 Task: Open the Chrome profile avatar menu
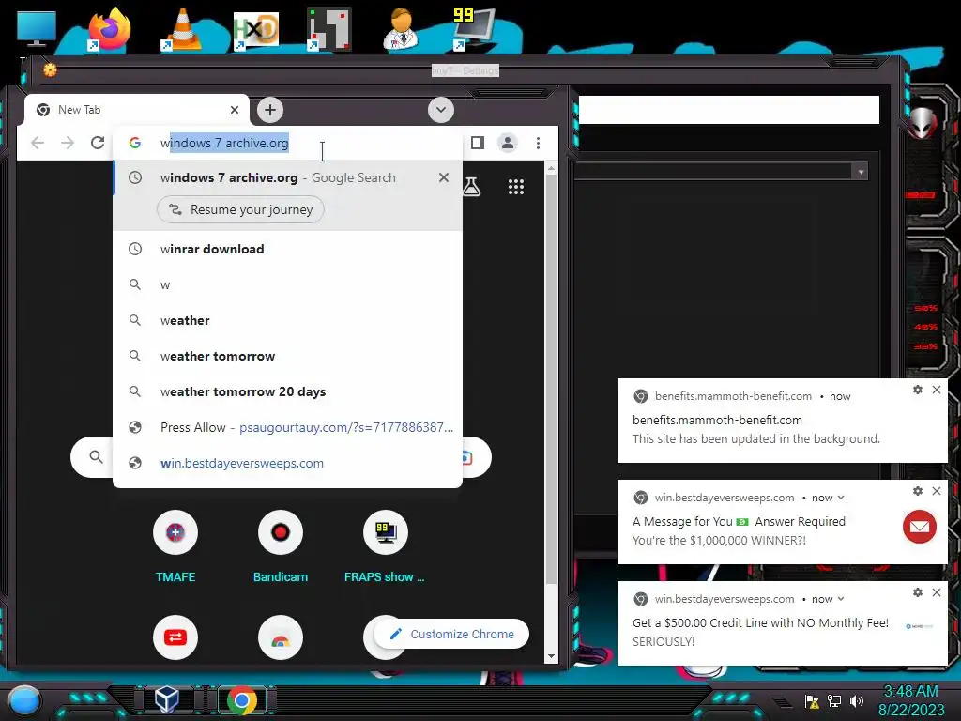[508, 143]
